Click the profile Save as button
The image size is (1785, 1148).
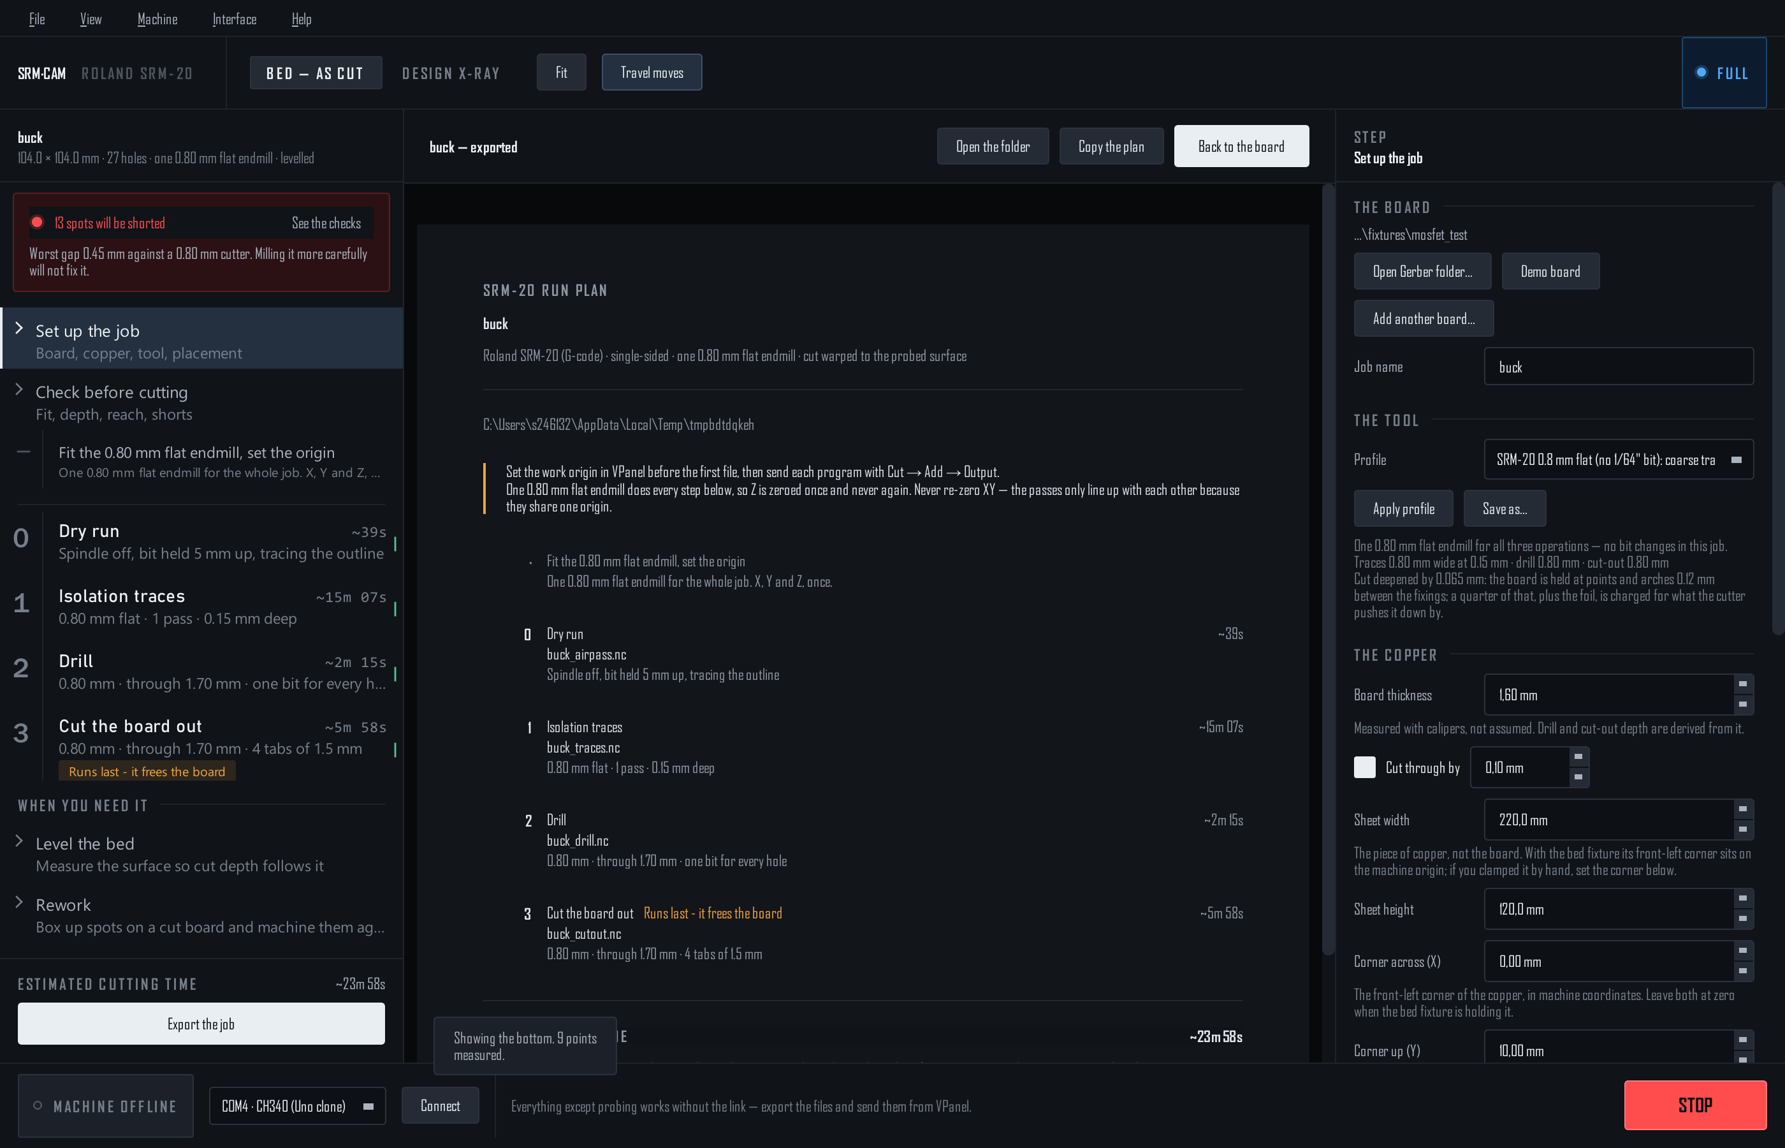pyautogui.click(x=1505, y=509)
